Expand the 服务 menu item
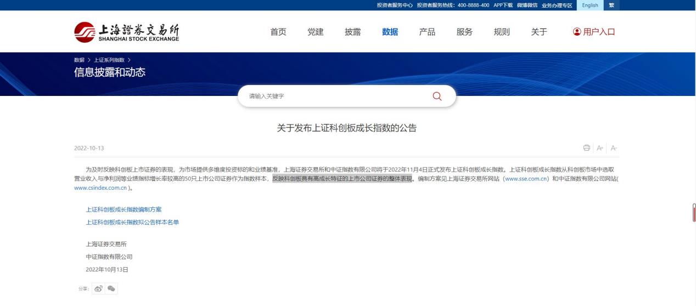 click(x=464, y=32)
